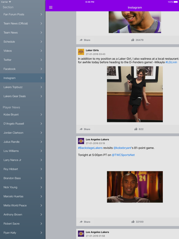Tap thumbs-up icon beside 32100
This screenshot has width=179, height=239.
tap(133, 222)
